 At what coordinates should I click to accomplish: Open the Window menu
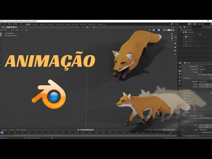(16, 24)
